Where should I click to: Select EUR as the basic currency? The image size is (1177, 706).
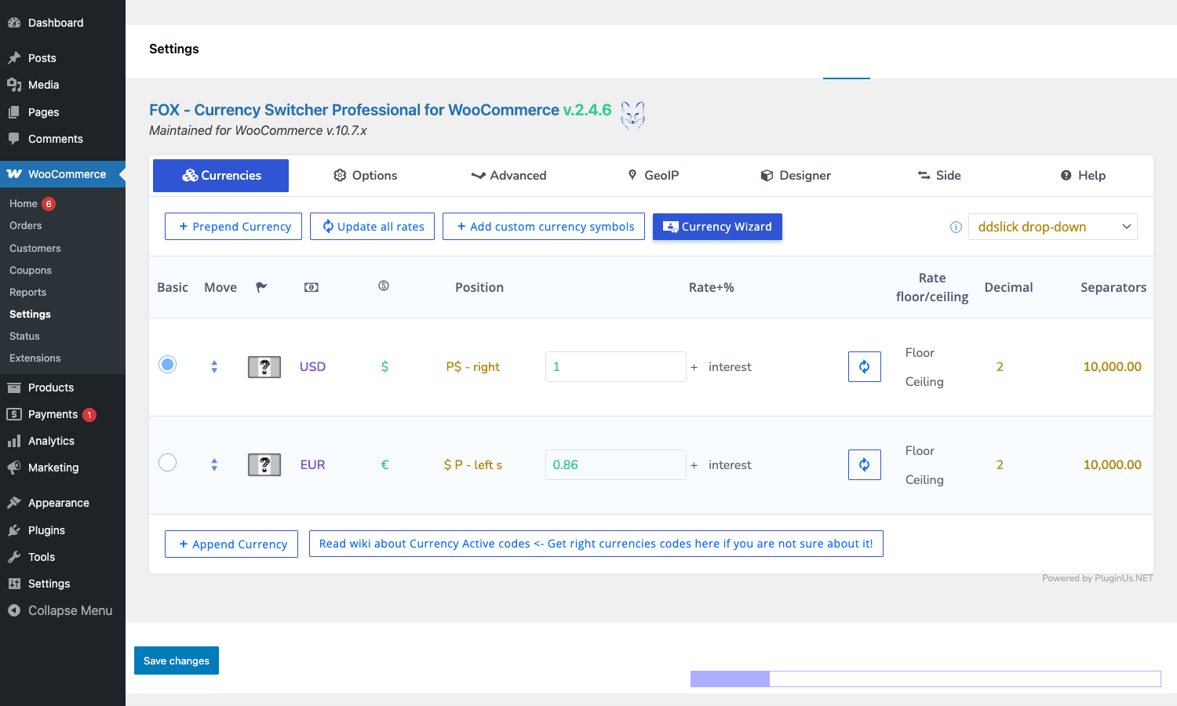(x=167, y=462)
